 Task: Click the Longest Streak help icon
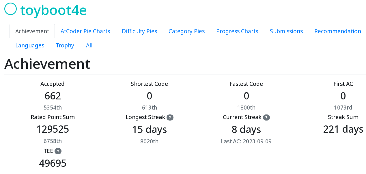pyautogui.click(x=170, y=117)
